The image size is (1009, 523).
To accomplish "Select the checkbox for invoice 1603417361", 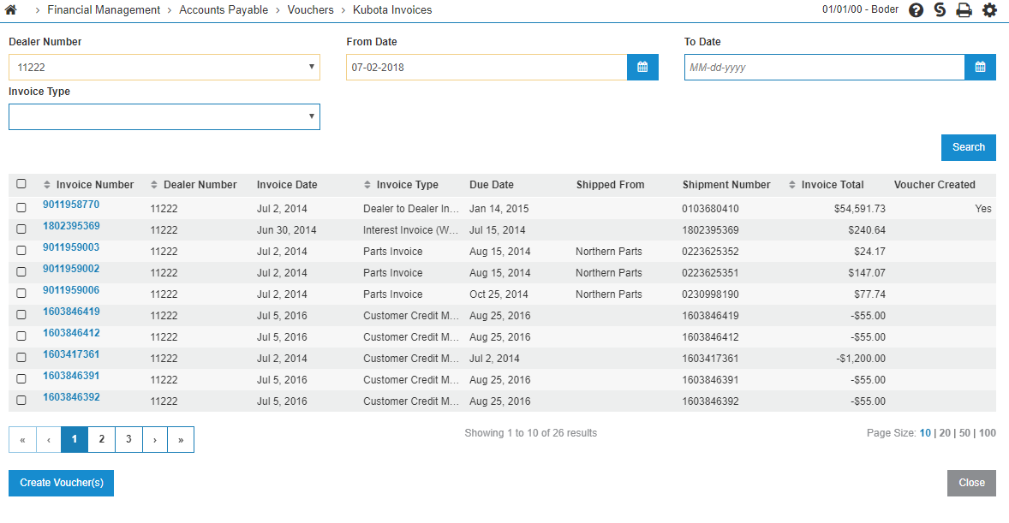I will [x=21, y=357].
